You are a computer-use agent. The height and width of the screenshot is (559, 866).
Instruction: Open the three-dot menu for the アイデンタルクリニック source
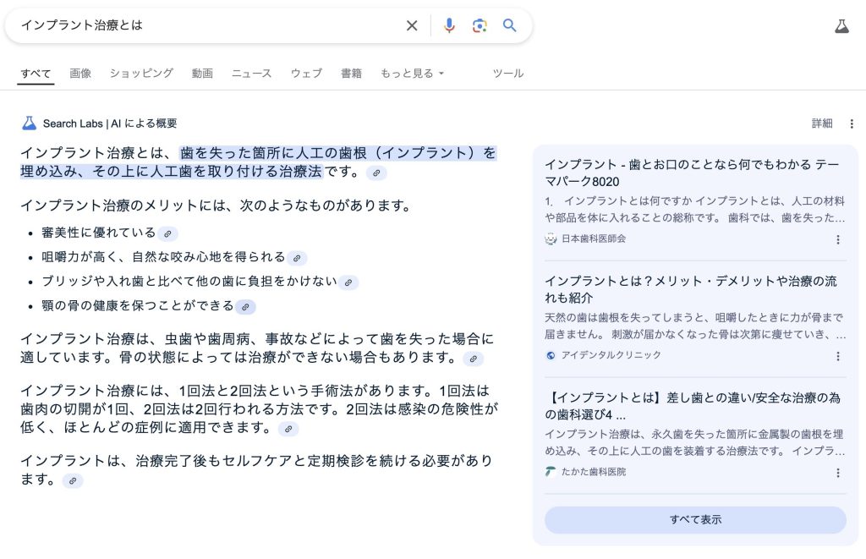tap(838, 356)
